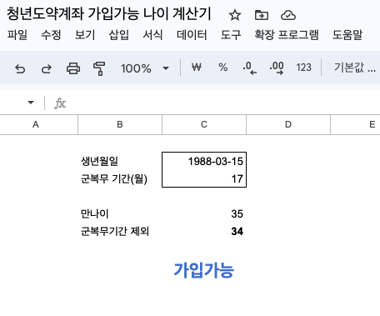The image size is (380, 316).
Task: Check the cloud save status icon
Action: 288,15
